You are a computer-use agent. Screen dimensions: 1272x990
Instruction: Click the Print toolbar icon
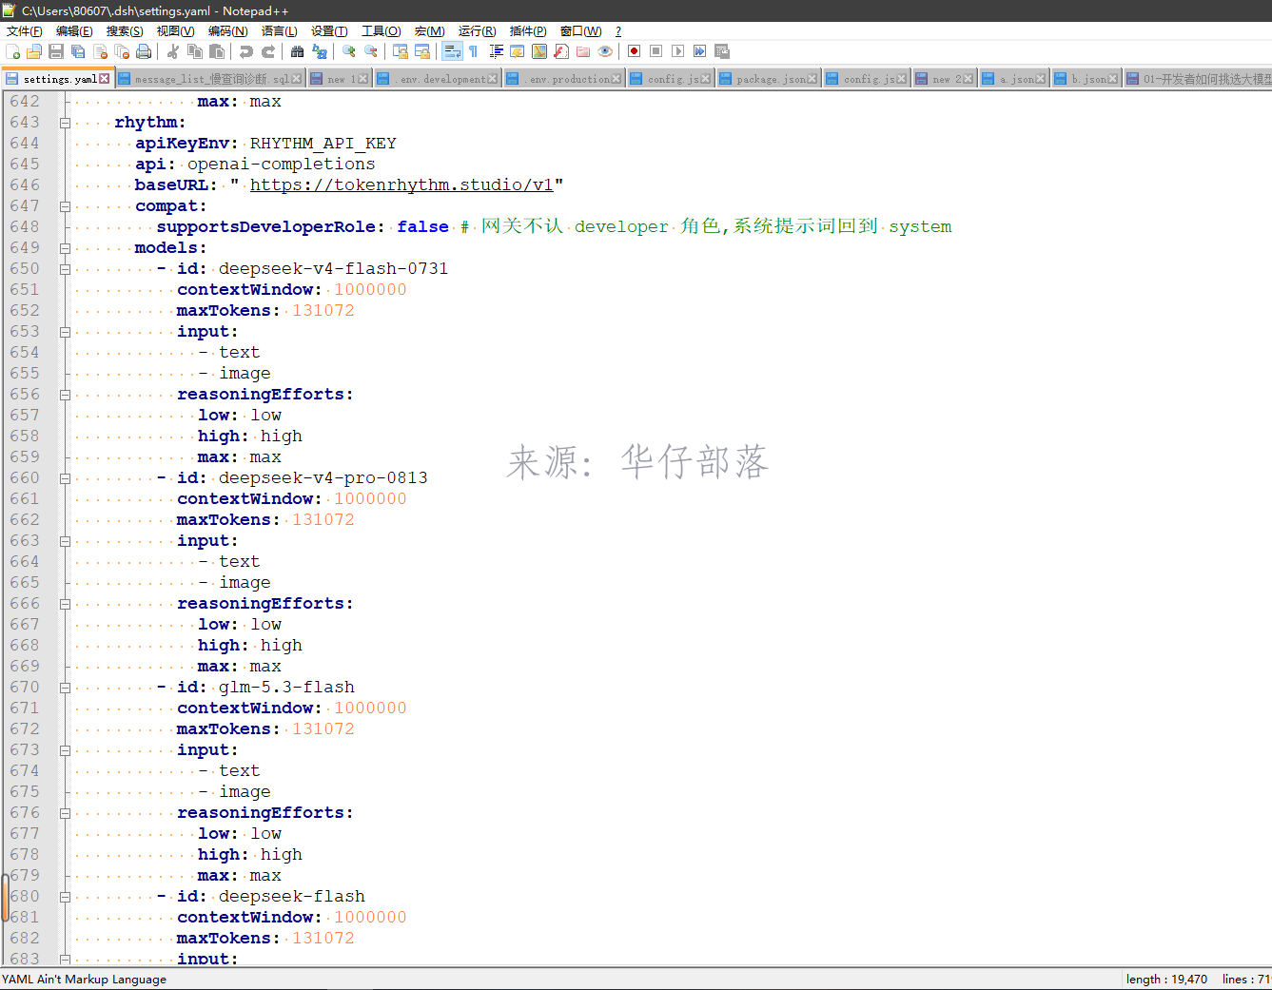[x=144, y=51]
